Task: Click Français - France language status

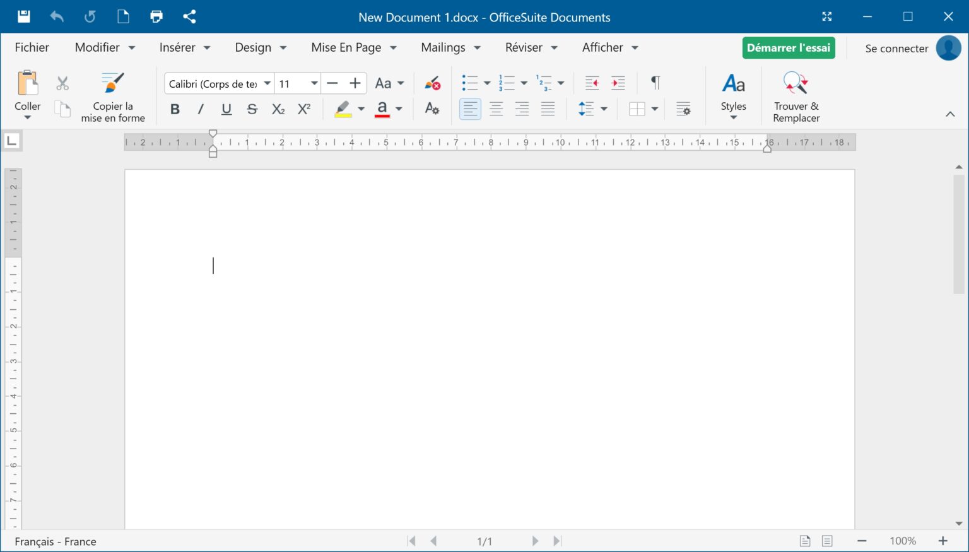Action: tap(56, 541)
